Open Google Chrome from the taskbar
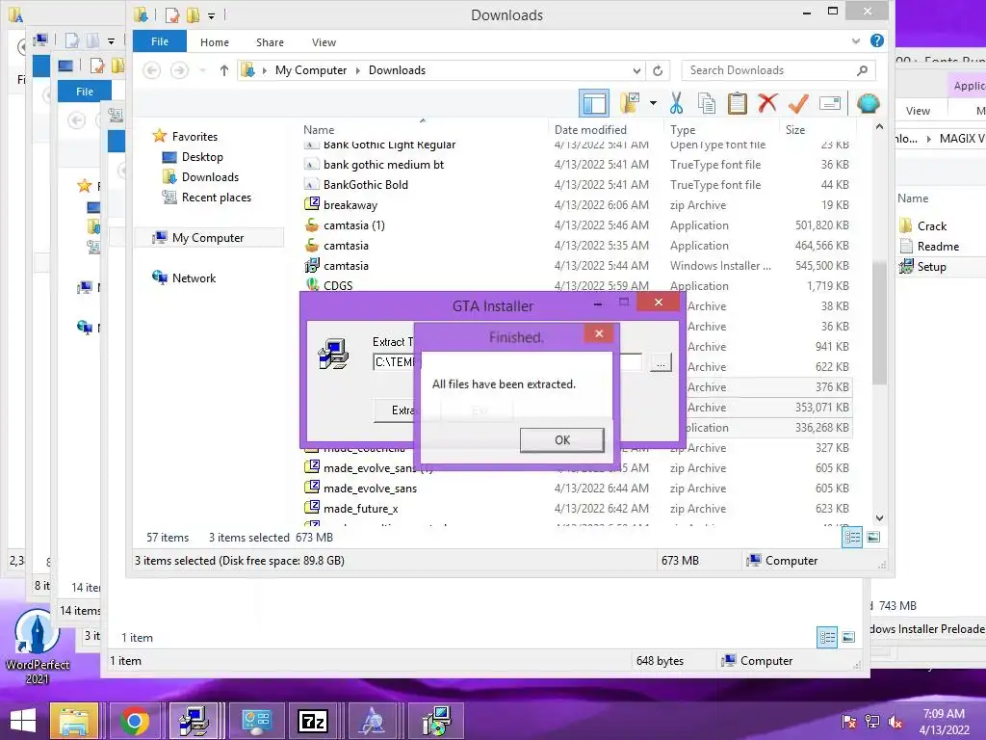This screenshot has height=740, width=986. [135, 721]
